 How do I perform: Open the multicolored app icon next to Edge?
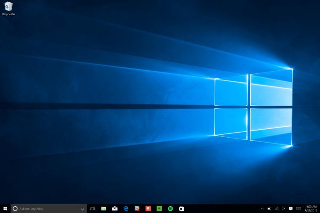[137, 208]
